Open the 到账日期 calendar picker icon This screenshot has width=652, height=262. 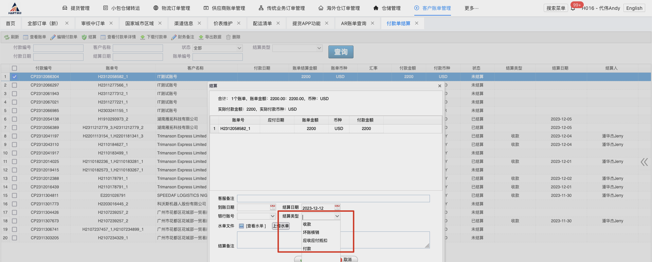[x=272, y=207]
